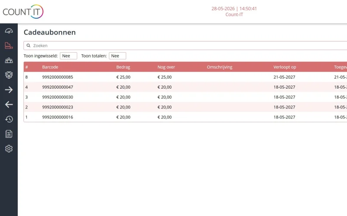Select barcode 9992000000016
Screen dimensions: 347x216
click(58, 117)
